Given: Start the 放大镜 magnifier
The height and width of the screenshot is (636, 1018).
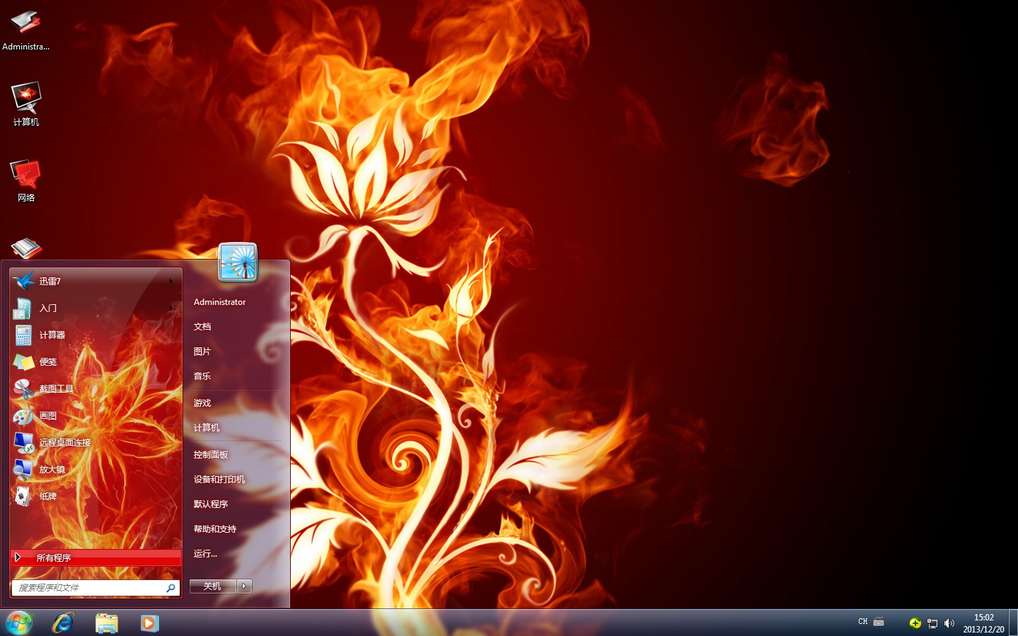Looking at the screenshot, I should tap(95, 469).
